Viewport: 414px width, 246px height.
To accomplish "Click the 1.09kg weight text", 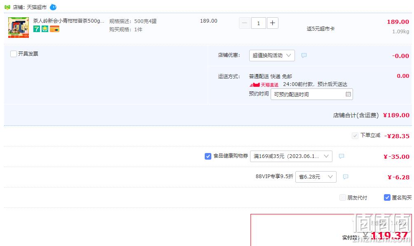I will (400, 32).
